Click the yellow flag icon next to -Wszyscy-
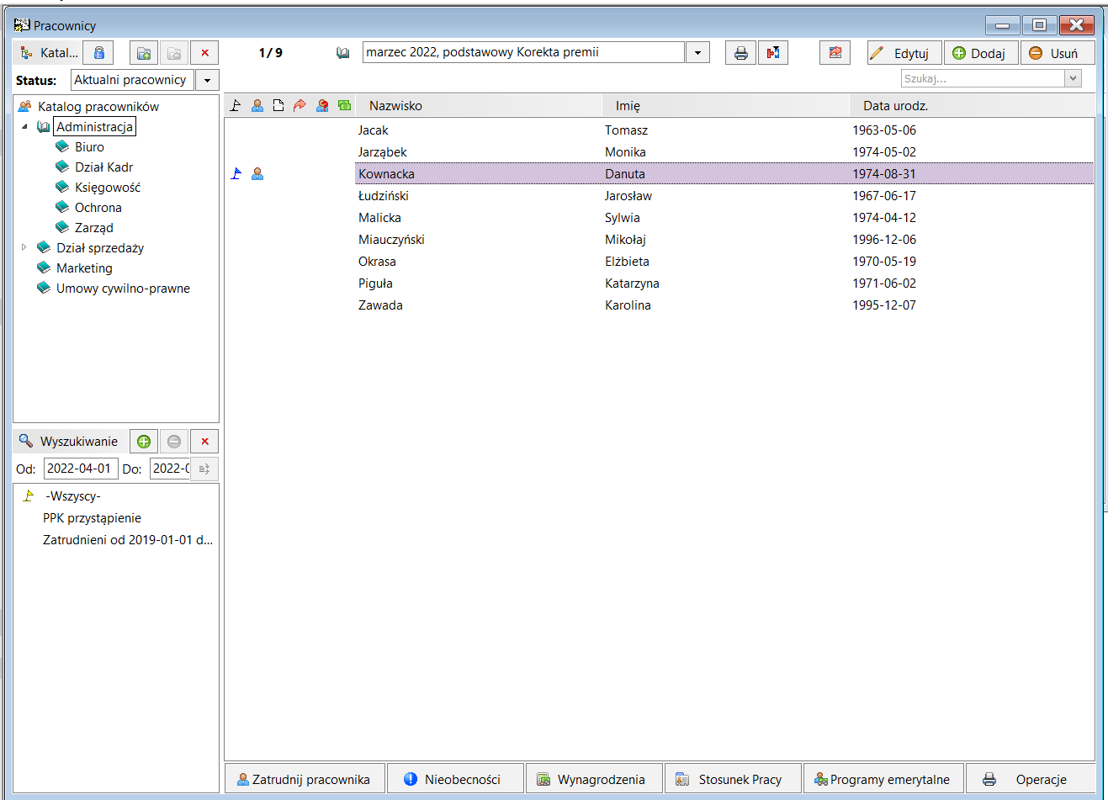Screen dimensions: 1108x800 point(29,495)
